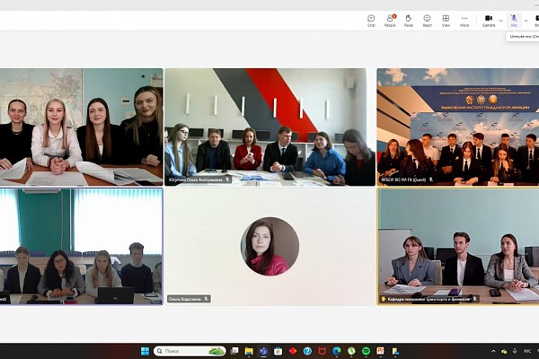Image resolution: width=539 pixels, height=359 pixels.
Task: Show hidden system tray icons chevron
Action: [493, 351]
